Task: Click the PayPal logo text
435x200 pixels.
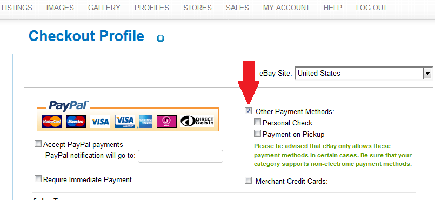Action: tap(69, 106)
